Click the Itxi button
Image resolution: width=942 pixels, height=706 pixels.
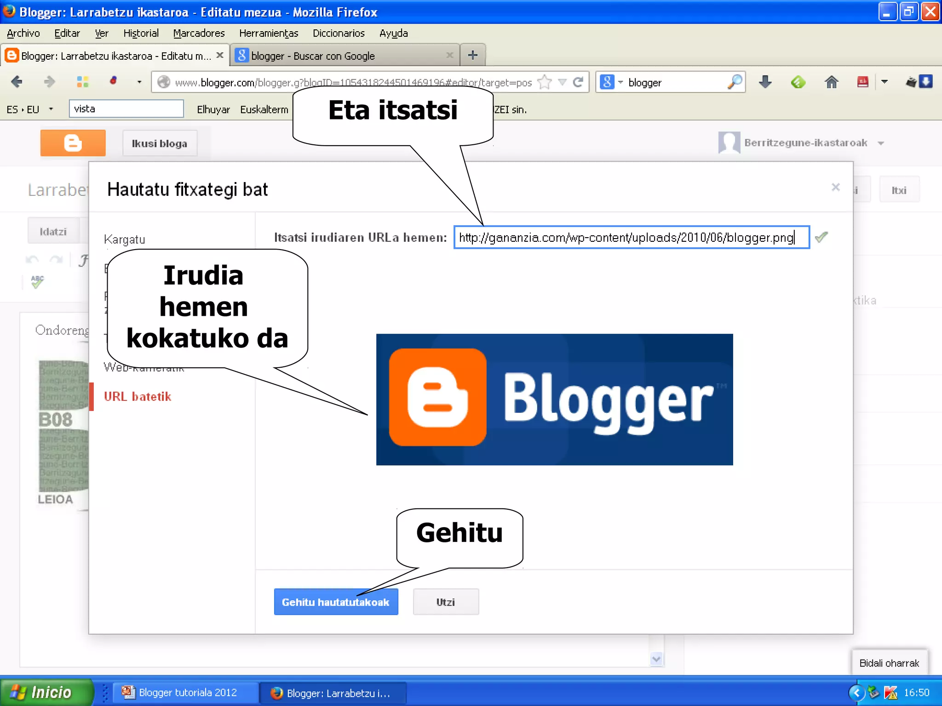click(899, 190)
